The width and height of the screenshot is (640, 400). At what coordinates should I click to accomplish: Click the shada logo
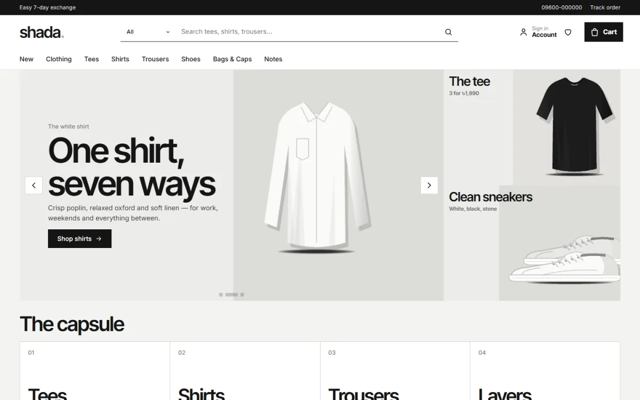[x=42, y=32]
